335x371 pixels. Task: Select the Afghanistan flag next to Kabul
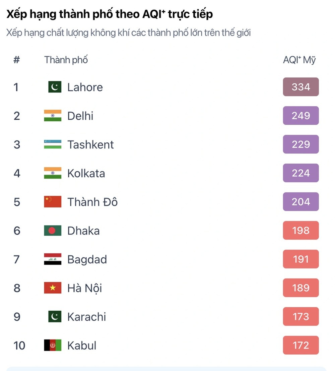click(53, 346)
